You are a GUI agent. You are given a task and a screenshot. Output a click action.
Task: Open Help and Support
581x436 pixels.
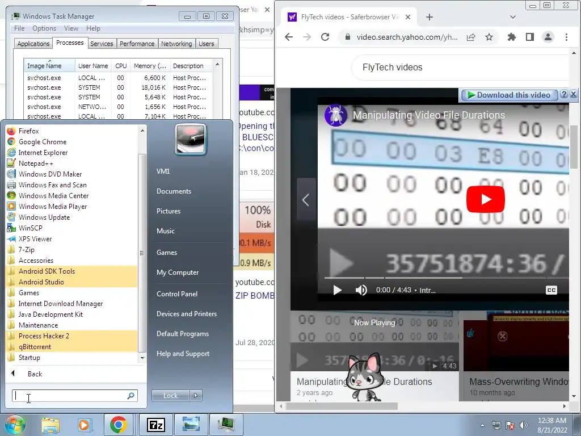(183, 353)
